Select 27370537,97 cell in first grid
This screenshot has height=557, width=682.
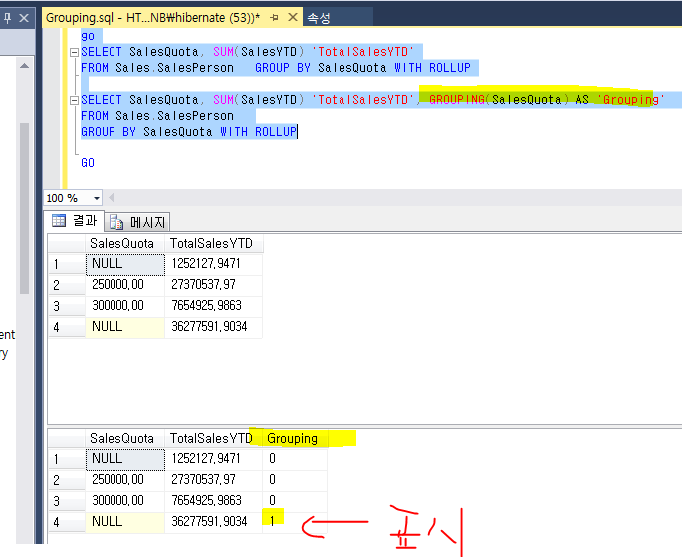[213, 285]
